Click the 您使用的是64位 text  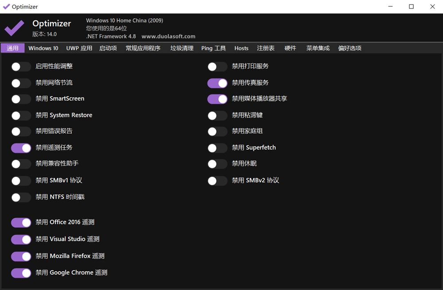106,28
